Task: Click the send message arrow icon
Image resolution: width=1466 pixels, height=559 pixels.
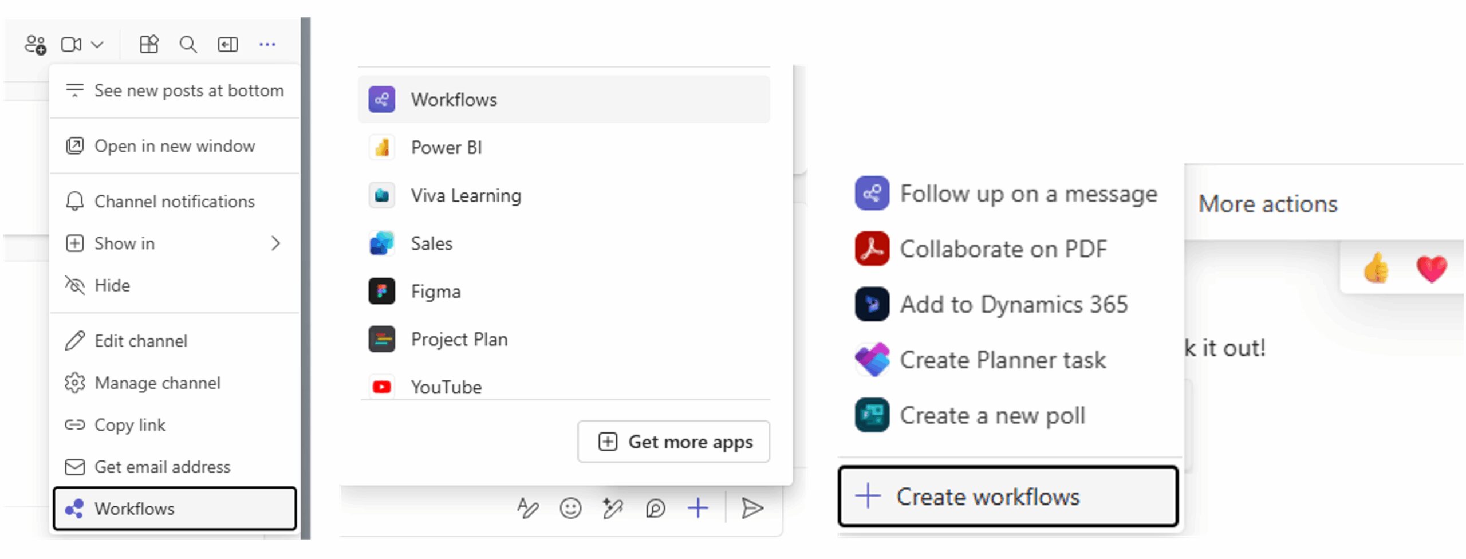Action: coord(752,508)
